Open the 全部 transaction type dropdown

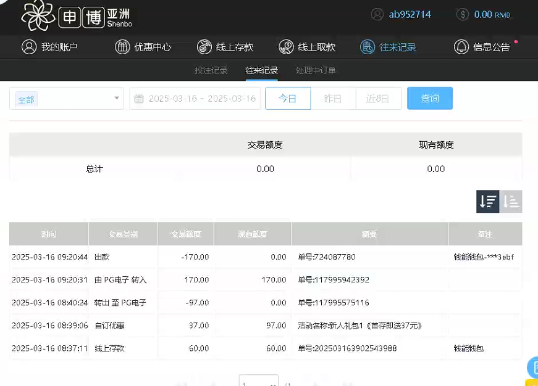[x=66, y=99]
